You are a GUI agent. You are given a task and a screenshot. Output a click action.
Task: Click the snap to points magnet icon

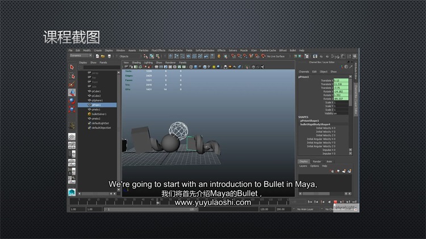point(245,56)
